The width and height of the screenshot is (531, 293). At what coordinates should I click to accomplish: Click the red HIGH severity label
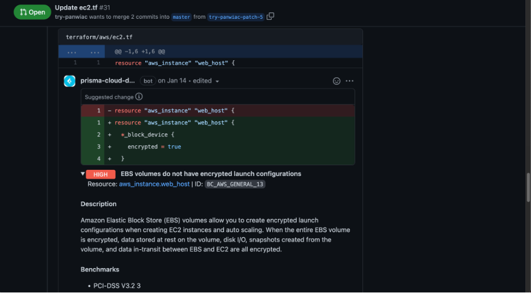point(100,174)
